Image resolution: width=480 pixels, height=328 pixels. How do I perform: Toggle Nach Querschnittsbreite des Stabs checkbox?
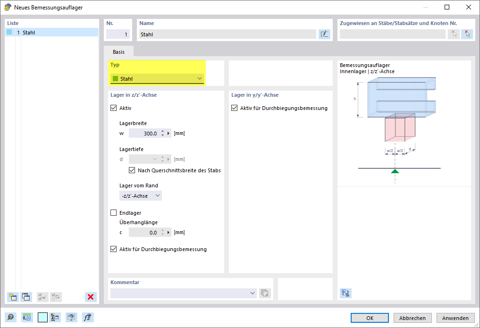[132, 170]
